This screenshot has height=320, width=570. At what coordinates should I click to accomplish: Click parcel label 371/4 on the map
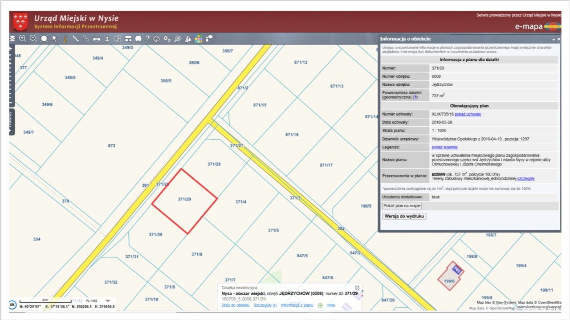tap(241, 202)
